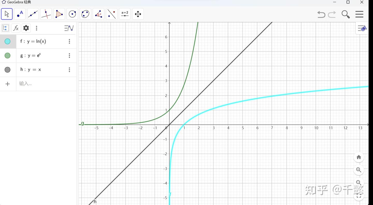Pick the Polygon tool
373x205 pixels.
59,14
